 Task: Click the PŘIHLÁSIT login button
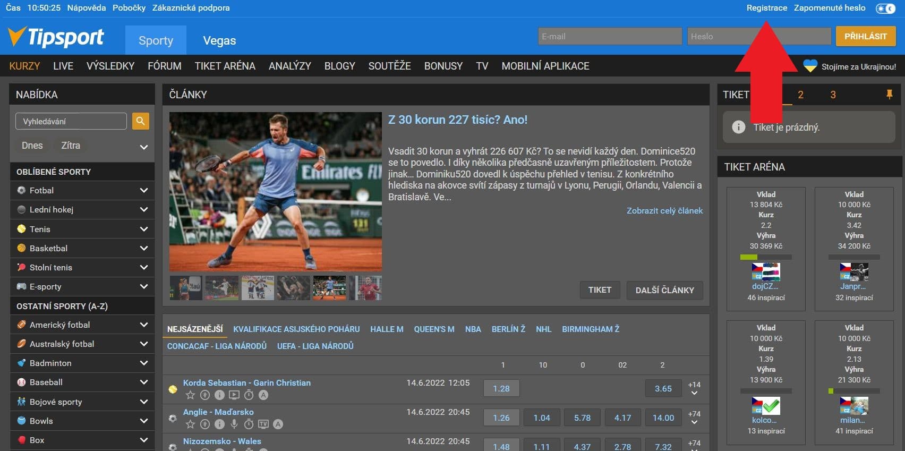tap(865, 36)
